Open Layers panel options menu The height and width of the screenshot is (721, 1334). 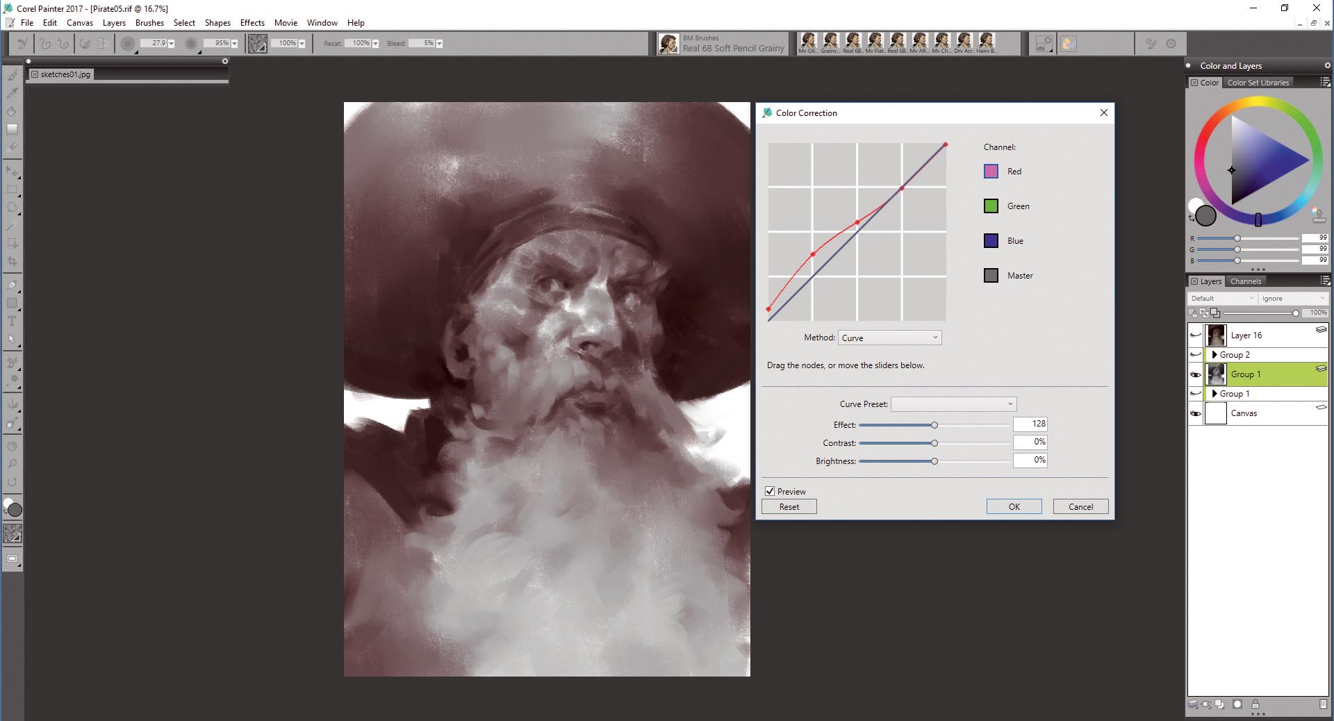pos(1325,281)
